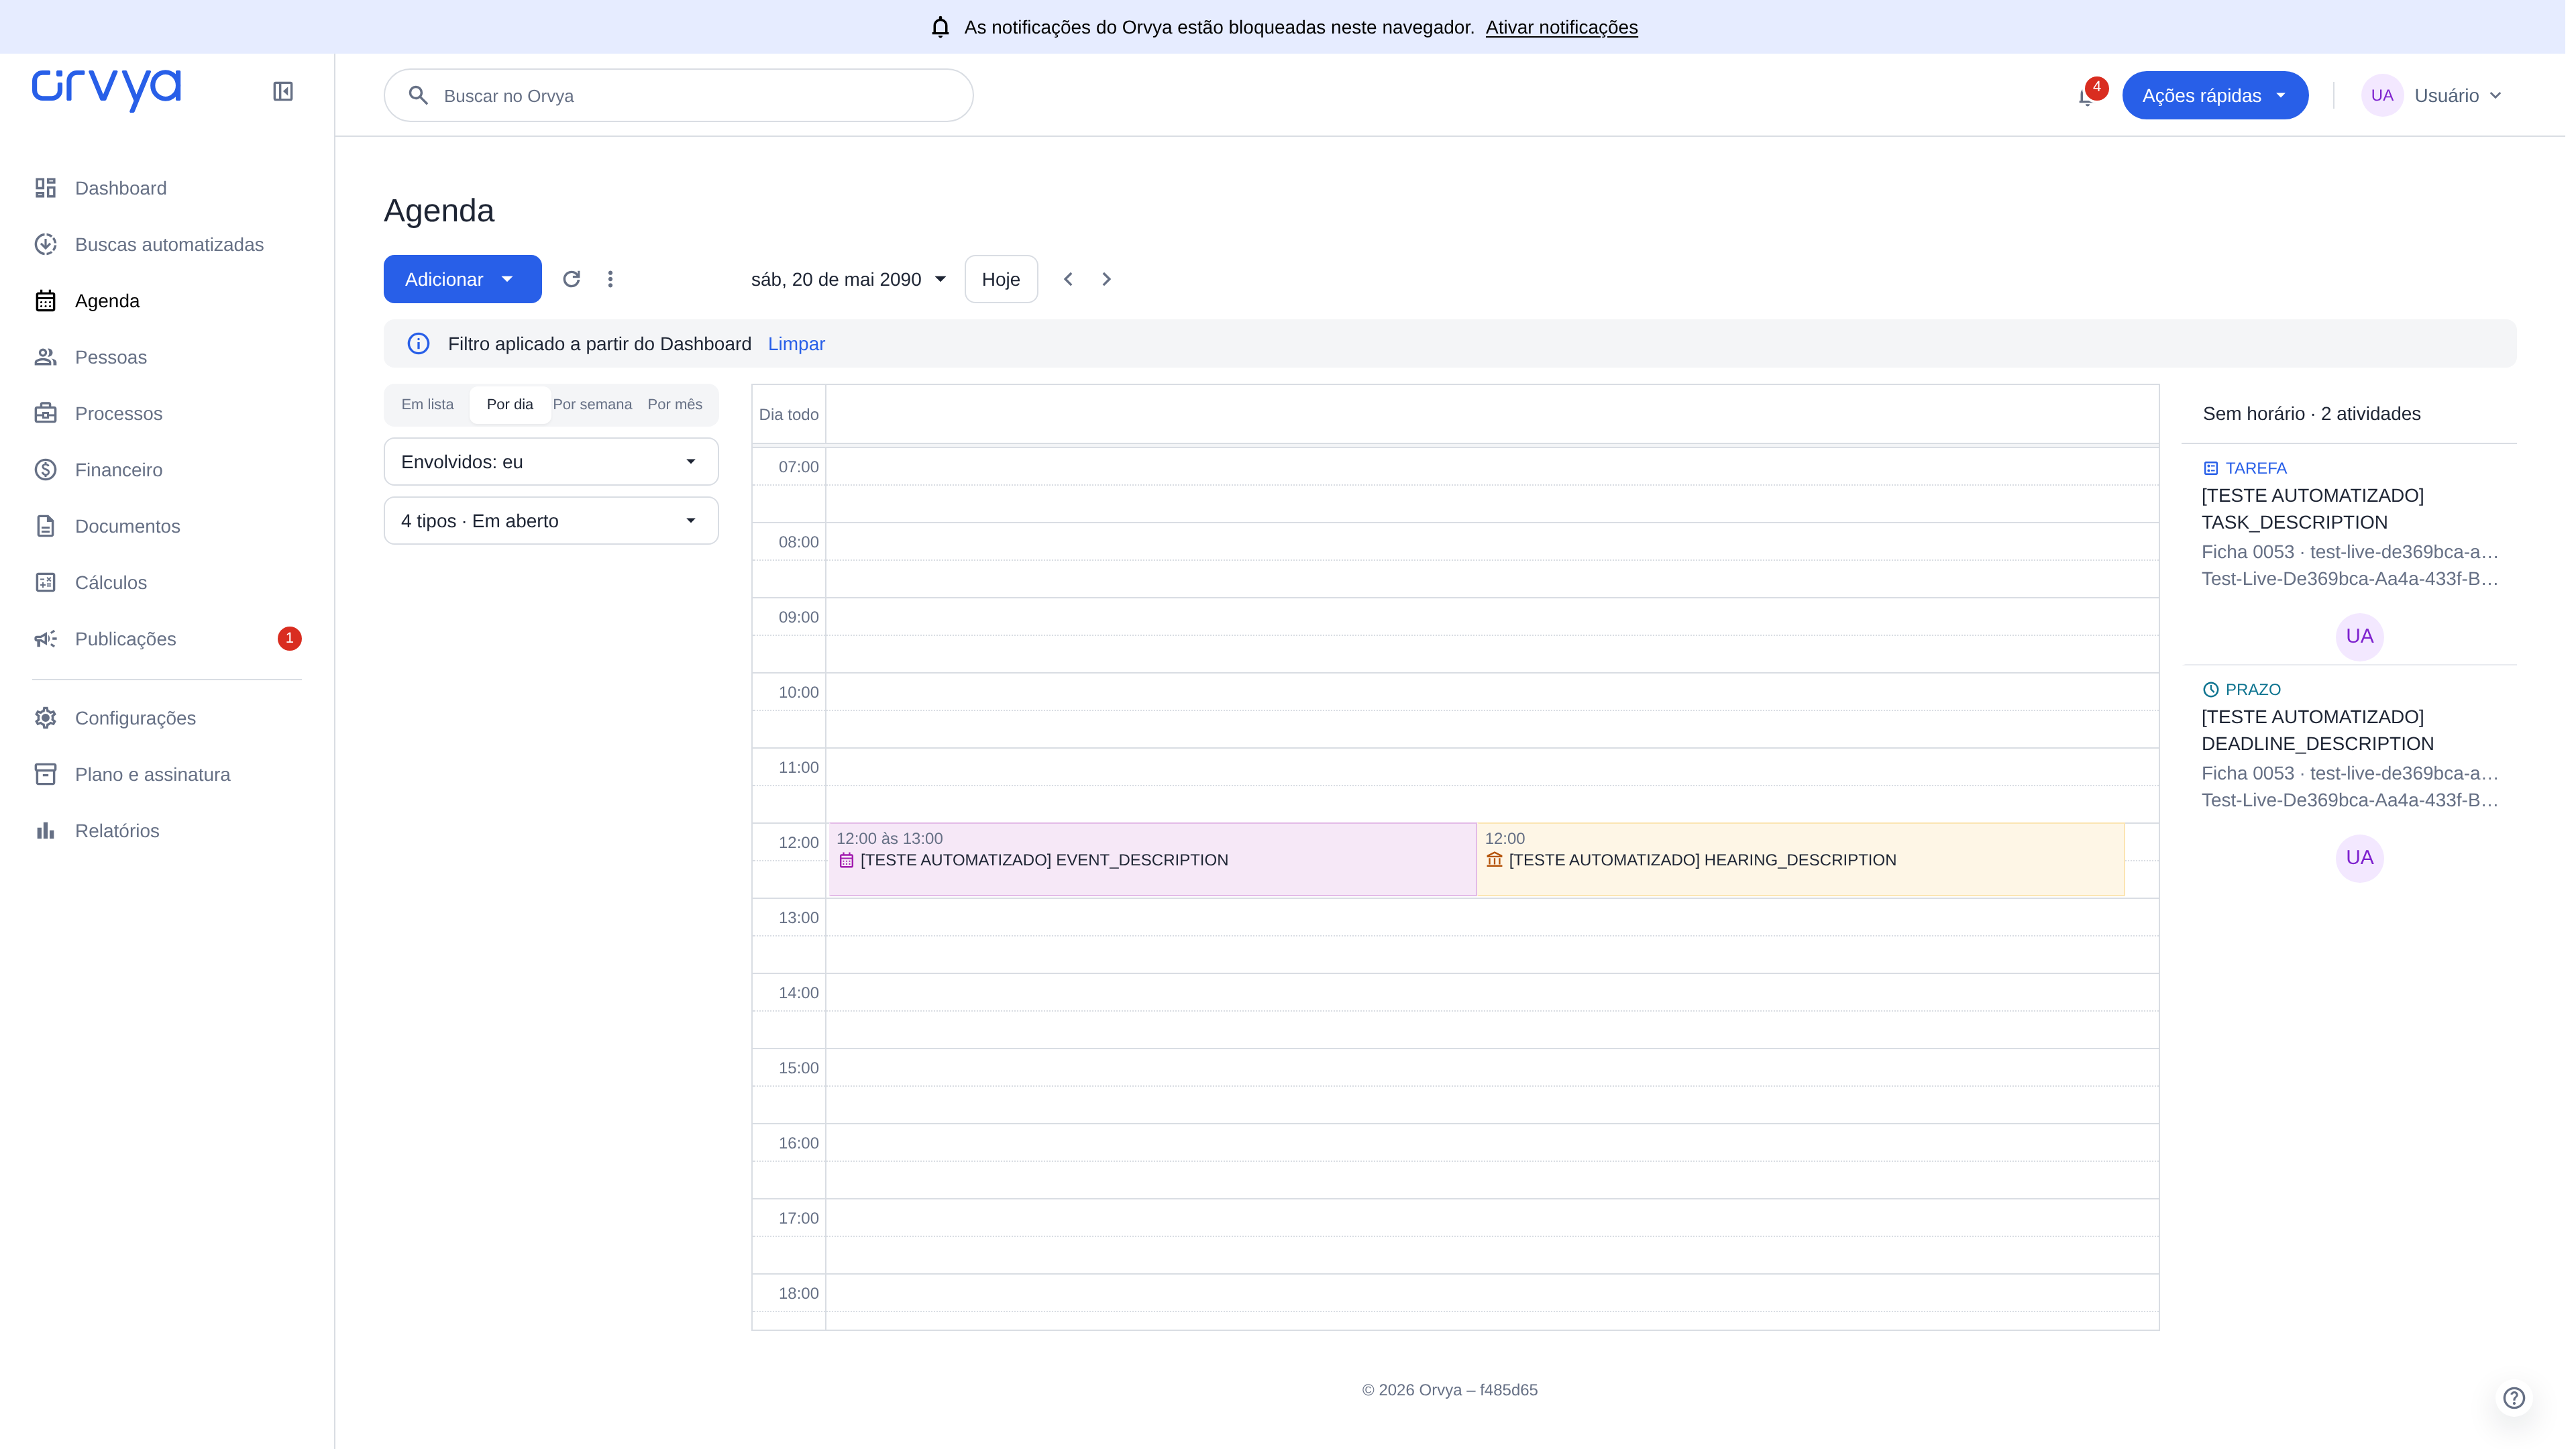
Task: Click the search magnifier icon
Action: [x=418, y=96]
